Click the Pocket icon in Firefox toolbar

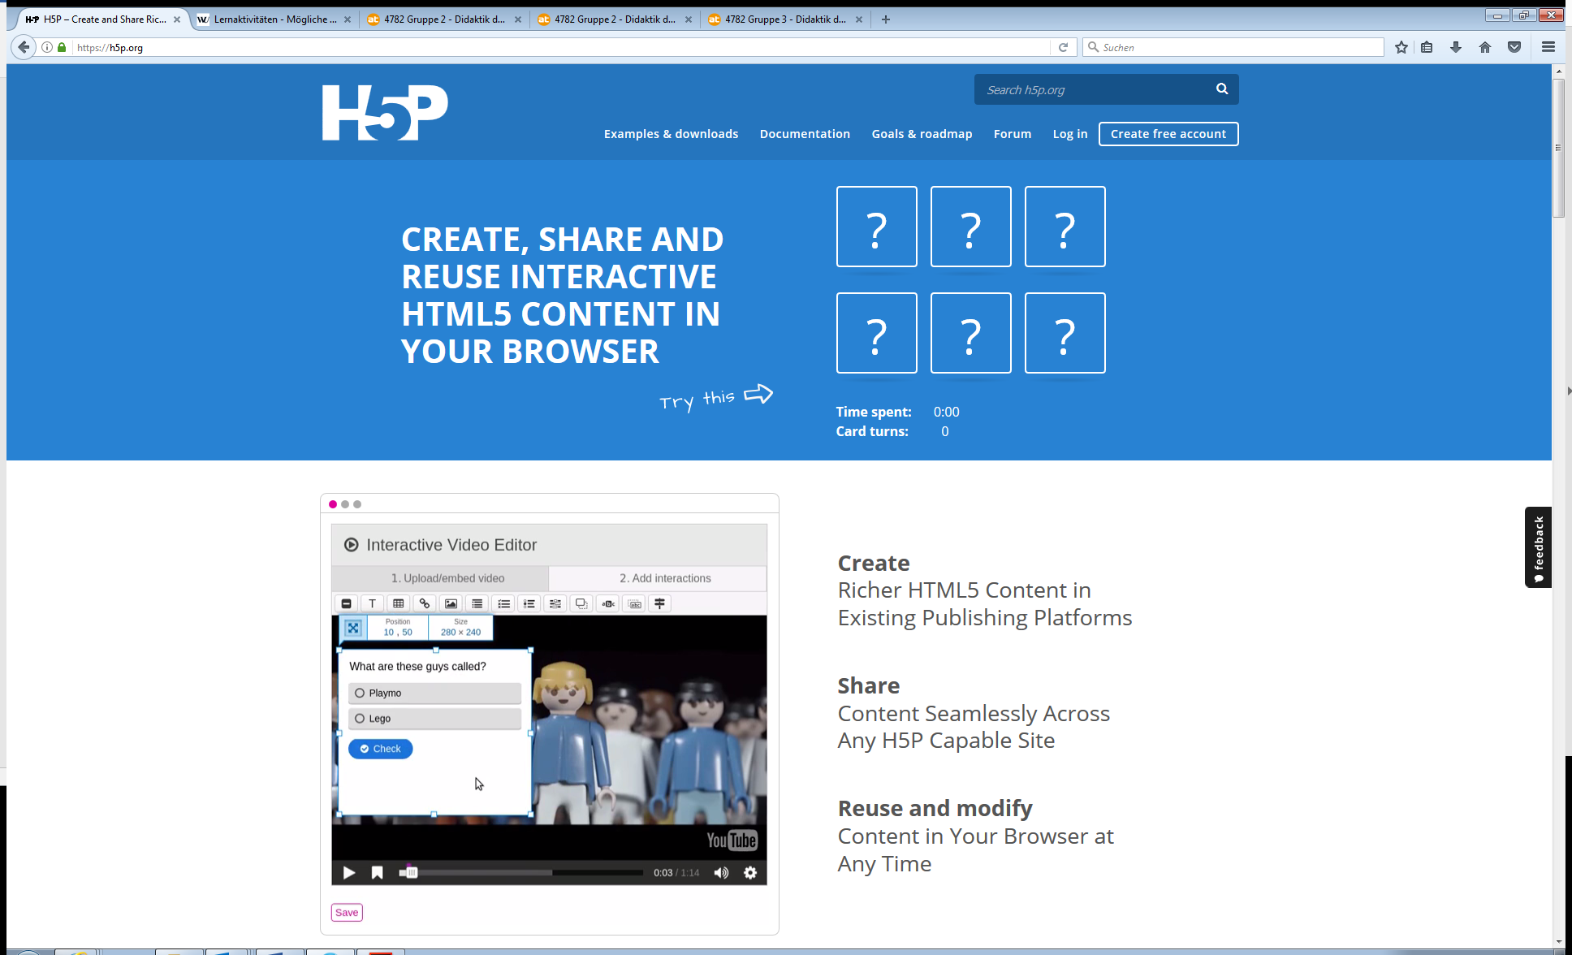click(1514, 47)
